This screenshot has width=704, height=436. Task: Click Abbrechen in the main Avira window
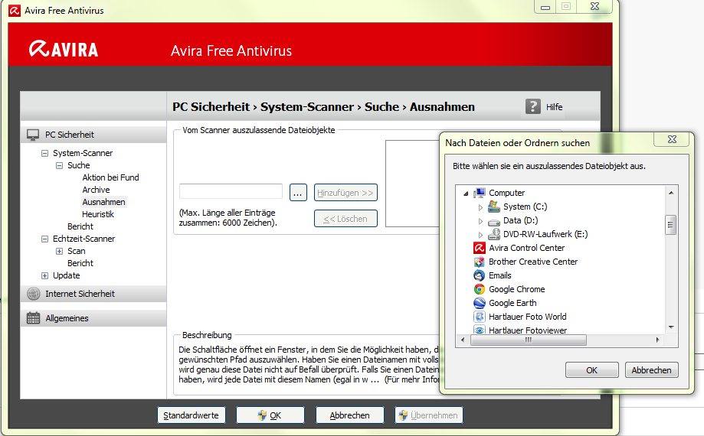pos(350,415)
